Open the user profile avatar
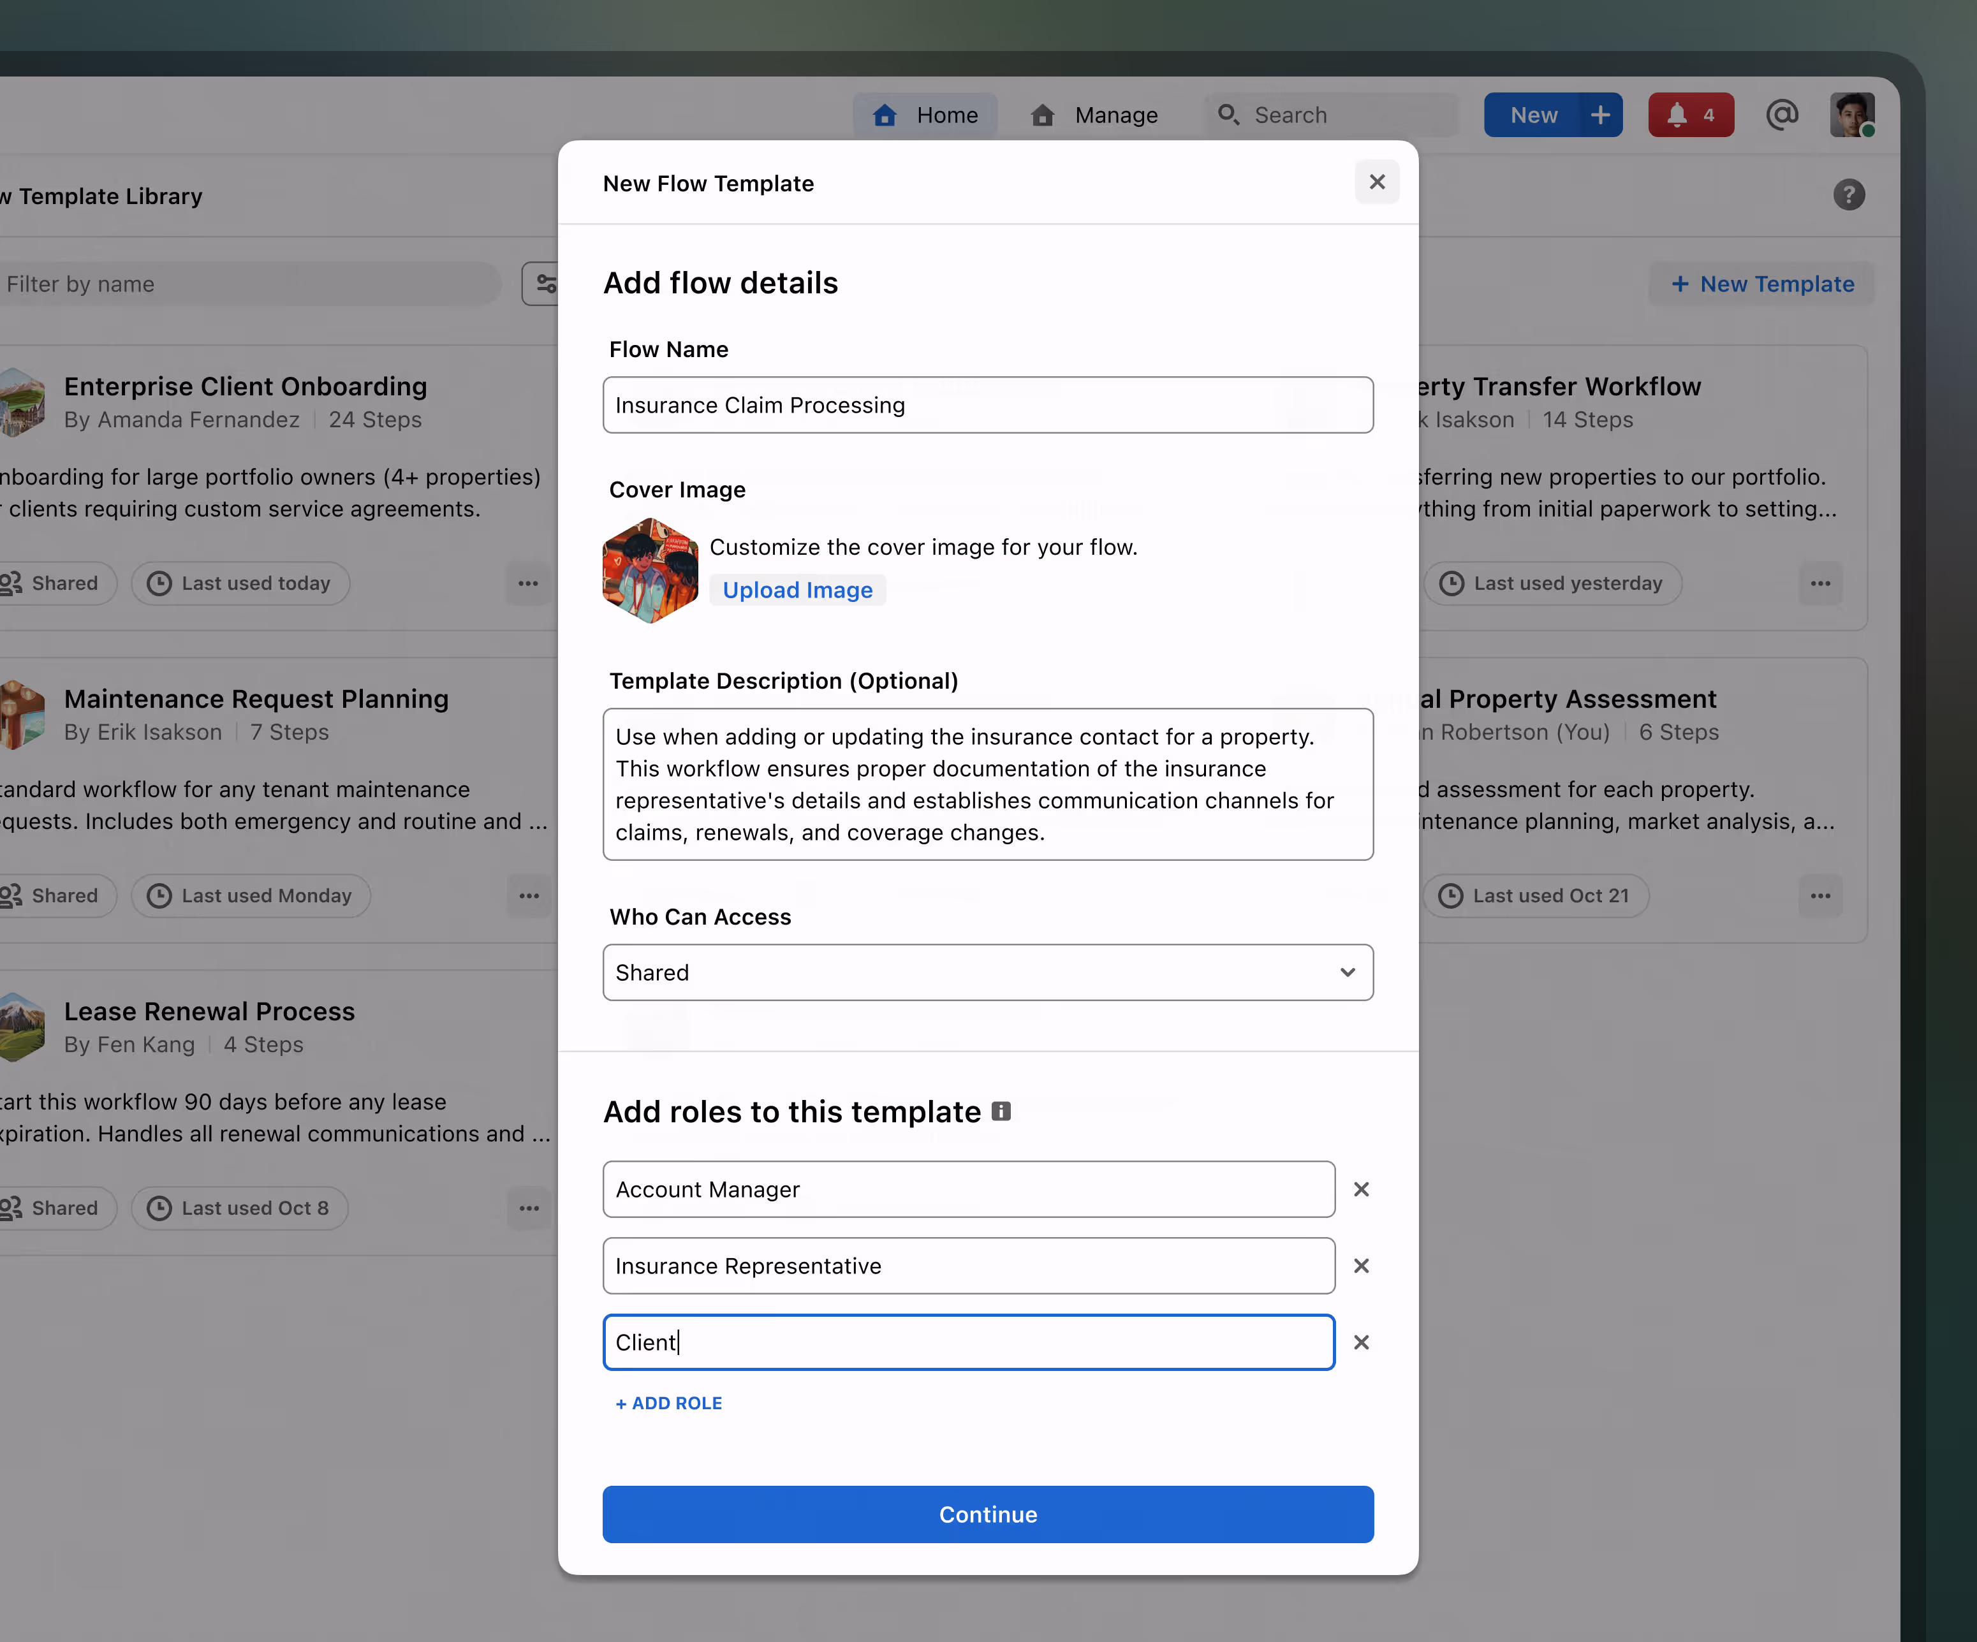The height and width of the screenshot is (1642, 1977). point(1852,115)
